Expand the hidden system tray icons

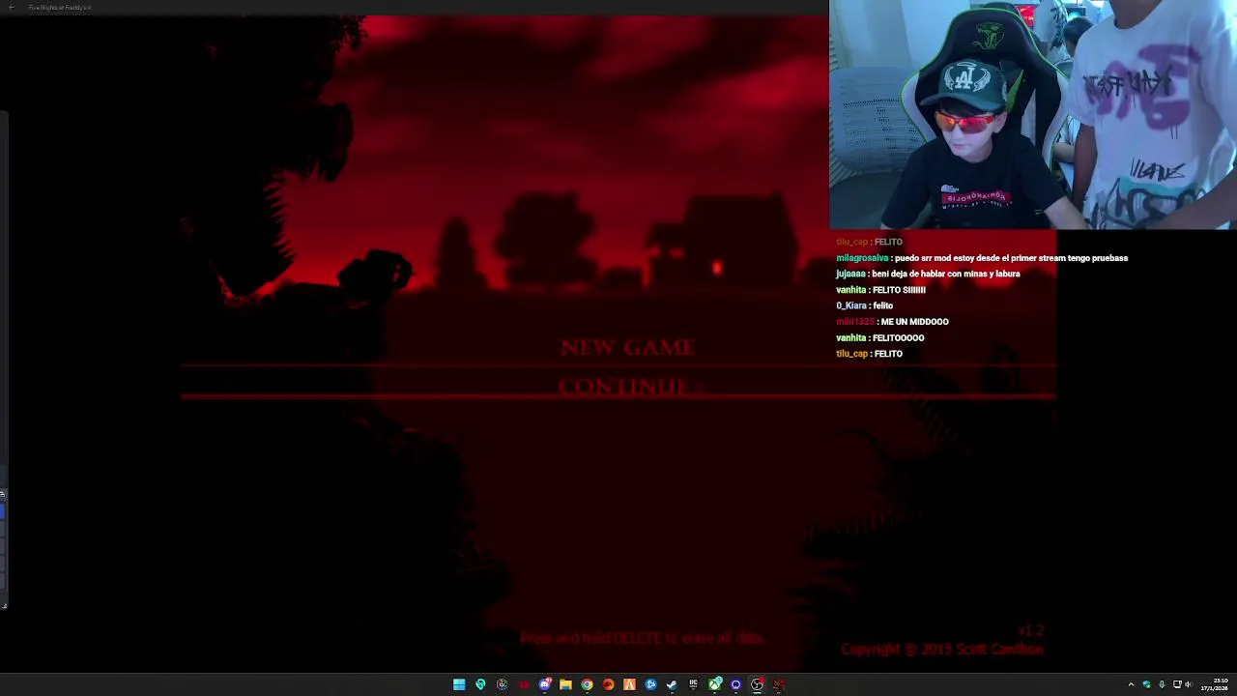click(x=1131, y=684)
